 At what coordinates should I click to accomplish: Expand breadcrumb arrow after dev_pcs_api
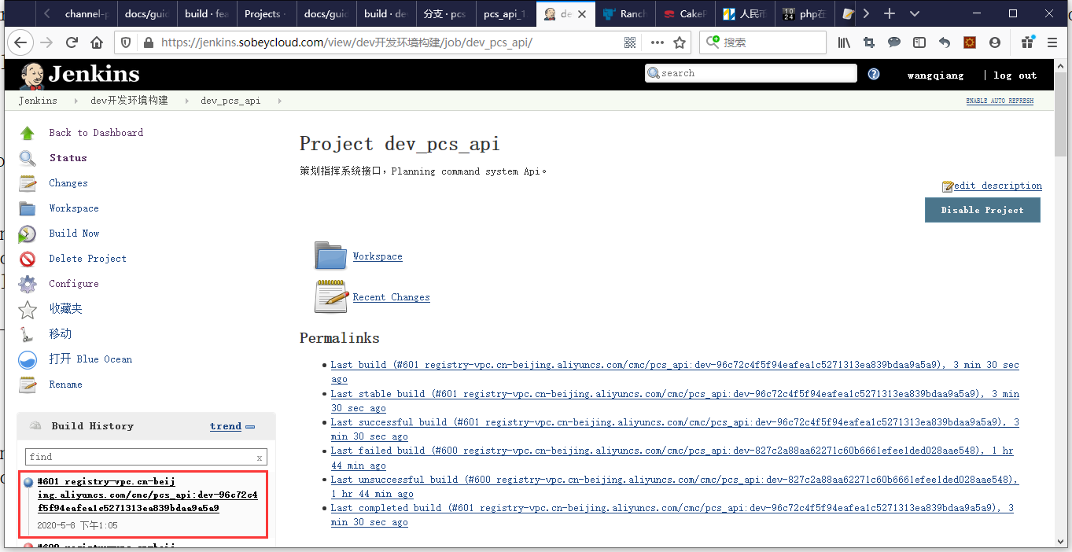pyautogui.click(x=279, y=101)
